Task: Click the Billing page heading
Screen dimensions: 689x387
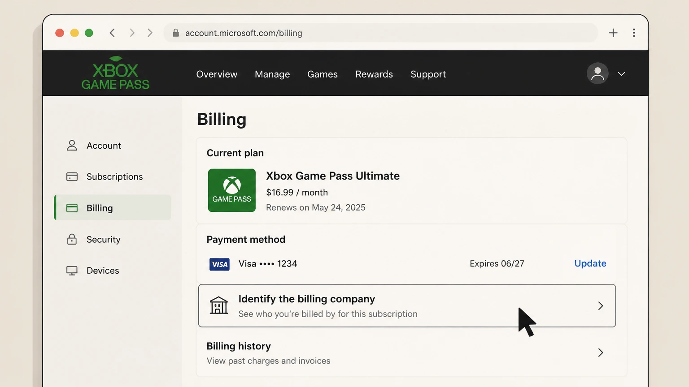Action: point(222,120)
